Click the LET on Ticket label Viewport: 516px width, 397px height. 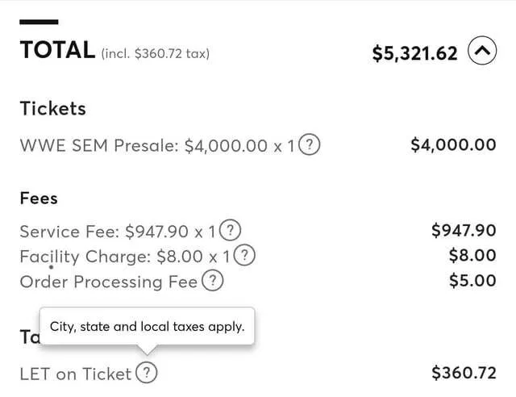tap(75, 374)
